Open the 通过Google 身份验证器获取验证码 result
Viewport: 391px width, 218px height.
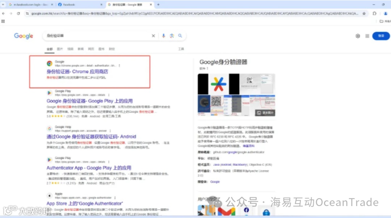click(x=91, y=137)
